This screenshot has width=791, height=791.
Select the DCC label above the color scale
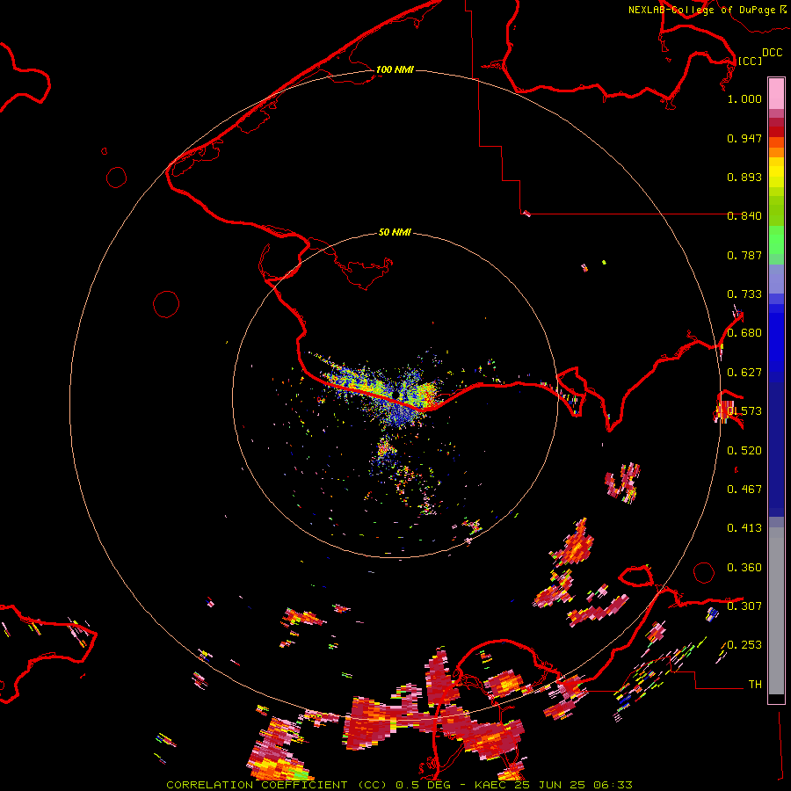tap(772, 52)
